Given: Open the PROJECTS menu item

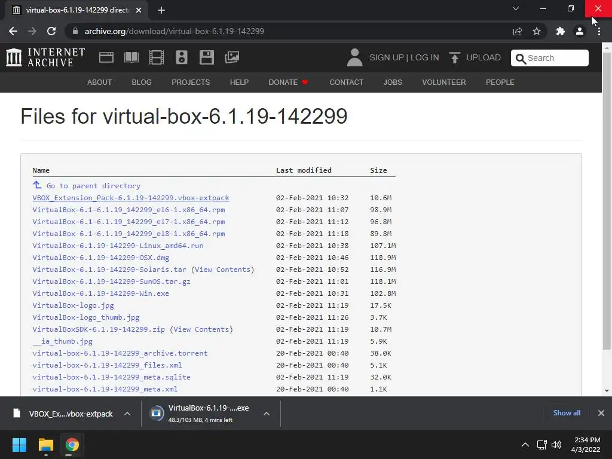Looking at the screenshot, I should tap(191, 82).
